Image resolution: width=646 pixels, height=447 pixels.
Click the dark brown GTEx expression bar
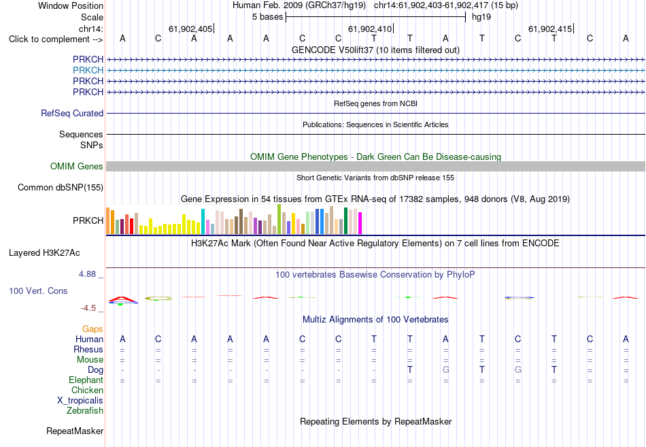[x=241, y=221]
